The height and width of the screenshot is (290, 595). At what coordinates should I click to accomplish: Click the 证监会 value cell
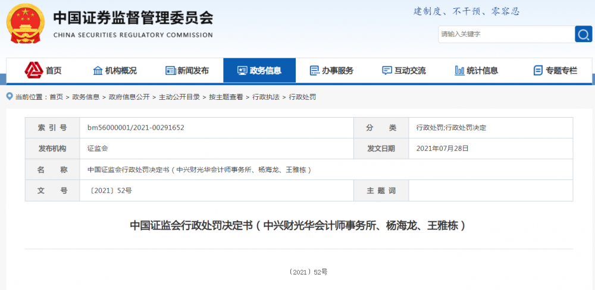tap(217, 149)
